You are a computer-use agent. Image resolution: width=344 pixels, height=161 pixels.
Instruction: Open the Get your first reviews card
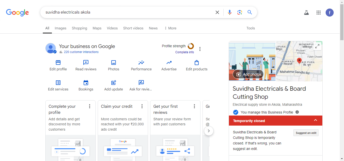point(175,131)
